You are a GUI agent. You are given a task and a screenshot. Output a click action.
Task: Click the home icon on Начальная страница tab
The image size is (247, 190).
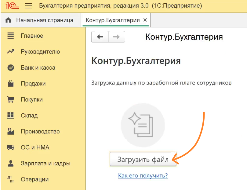pyautogui.click(x=8, y=20)
